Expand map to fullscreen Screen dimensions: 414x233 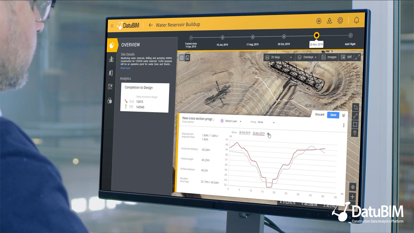click(x=357, y=57)
